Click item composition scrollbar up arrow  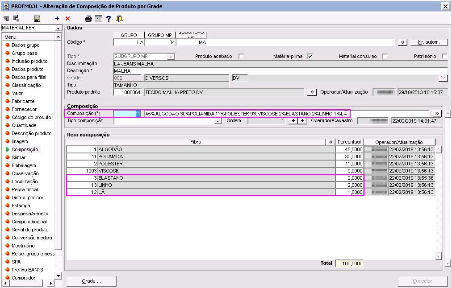coord(439,149)
